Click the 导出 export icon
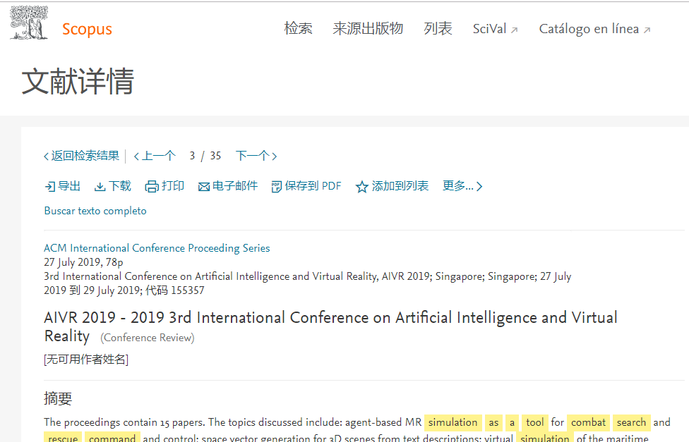This screenshot has height=442, width=689. (49, 187)
